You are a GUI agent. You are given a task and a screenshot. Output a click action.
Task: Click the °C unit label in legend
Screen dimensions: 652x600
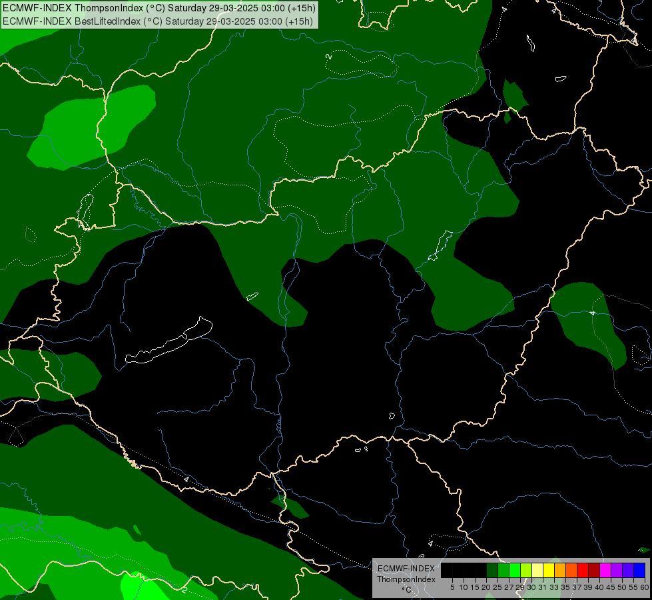coord(407,590)
